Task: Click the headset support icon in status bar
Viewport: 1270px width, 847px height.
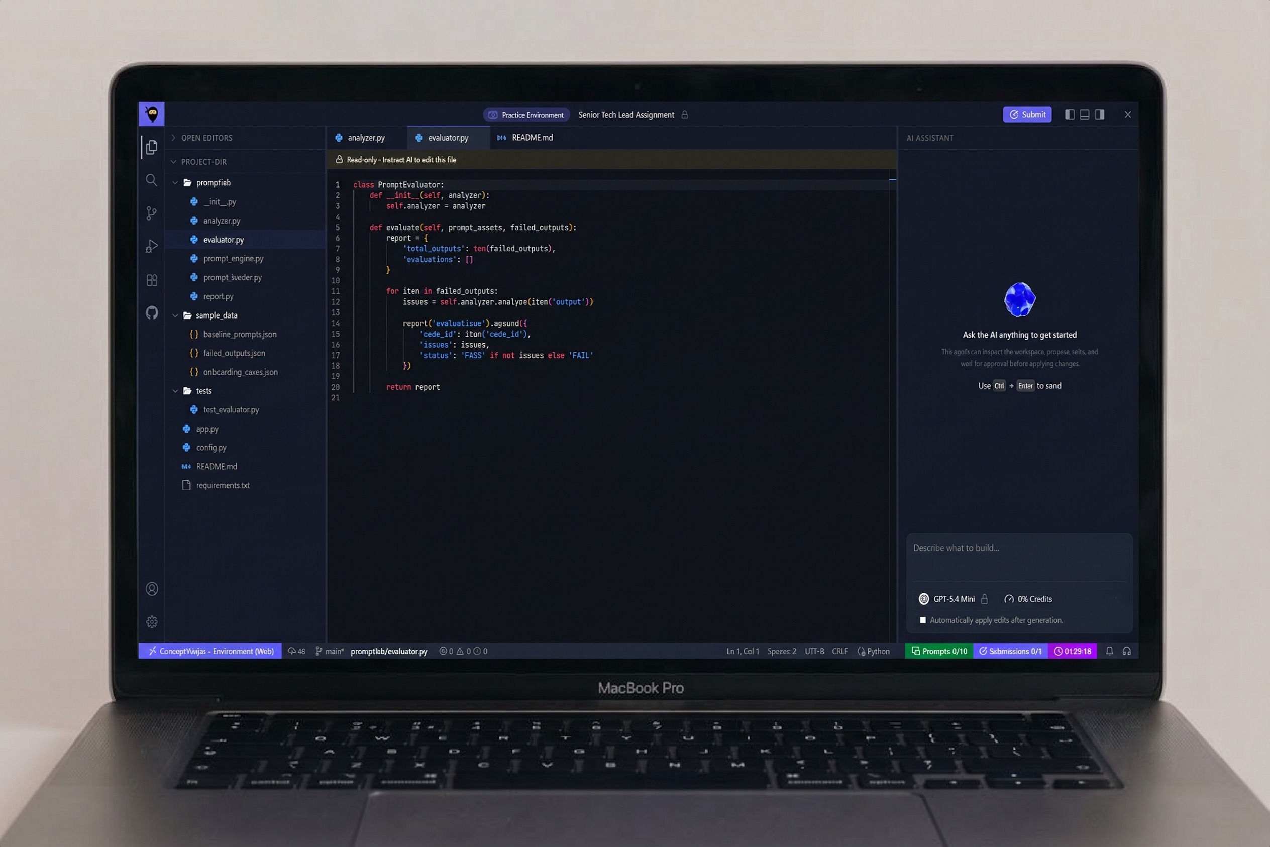Action: [x=1126, y=651]
